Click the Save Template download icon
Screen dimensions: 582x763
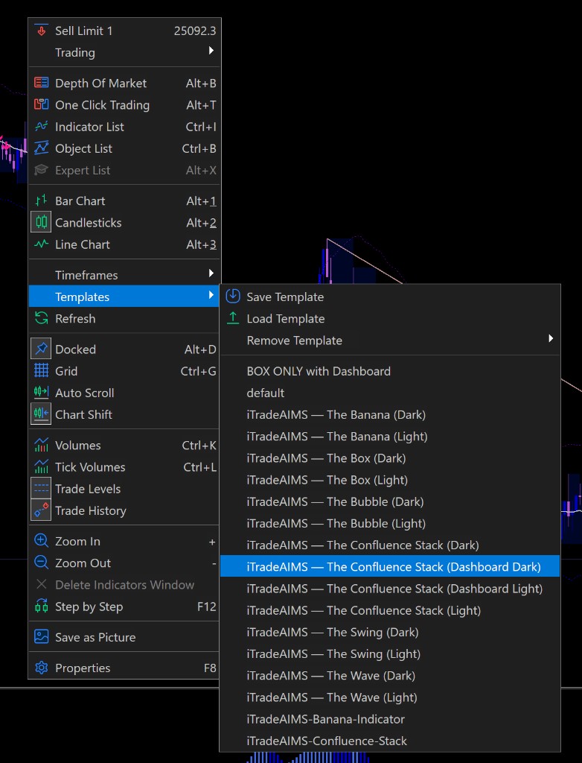pyautogui.click(x=233, y=296)
